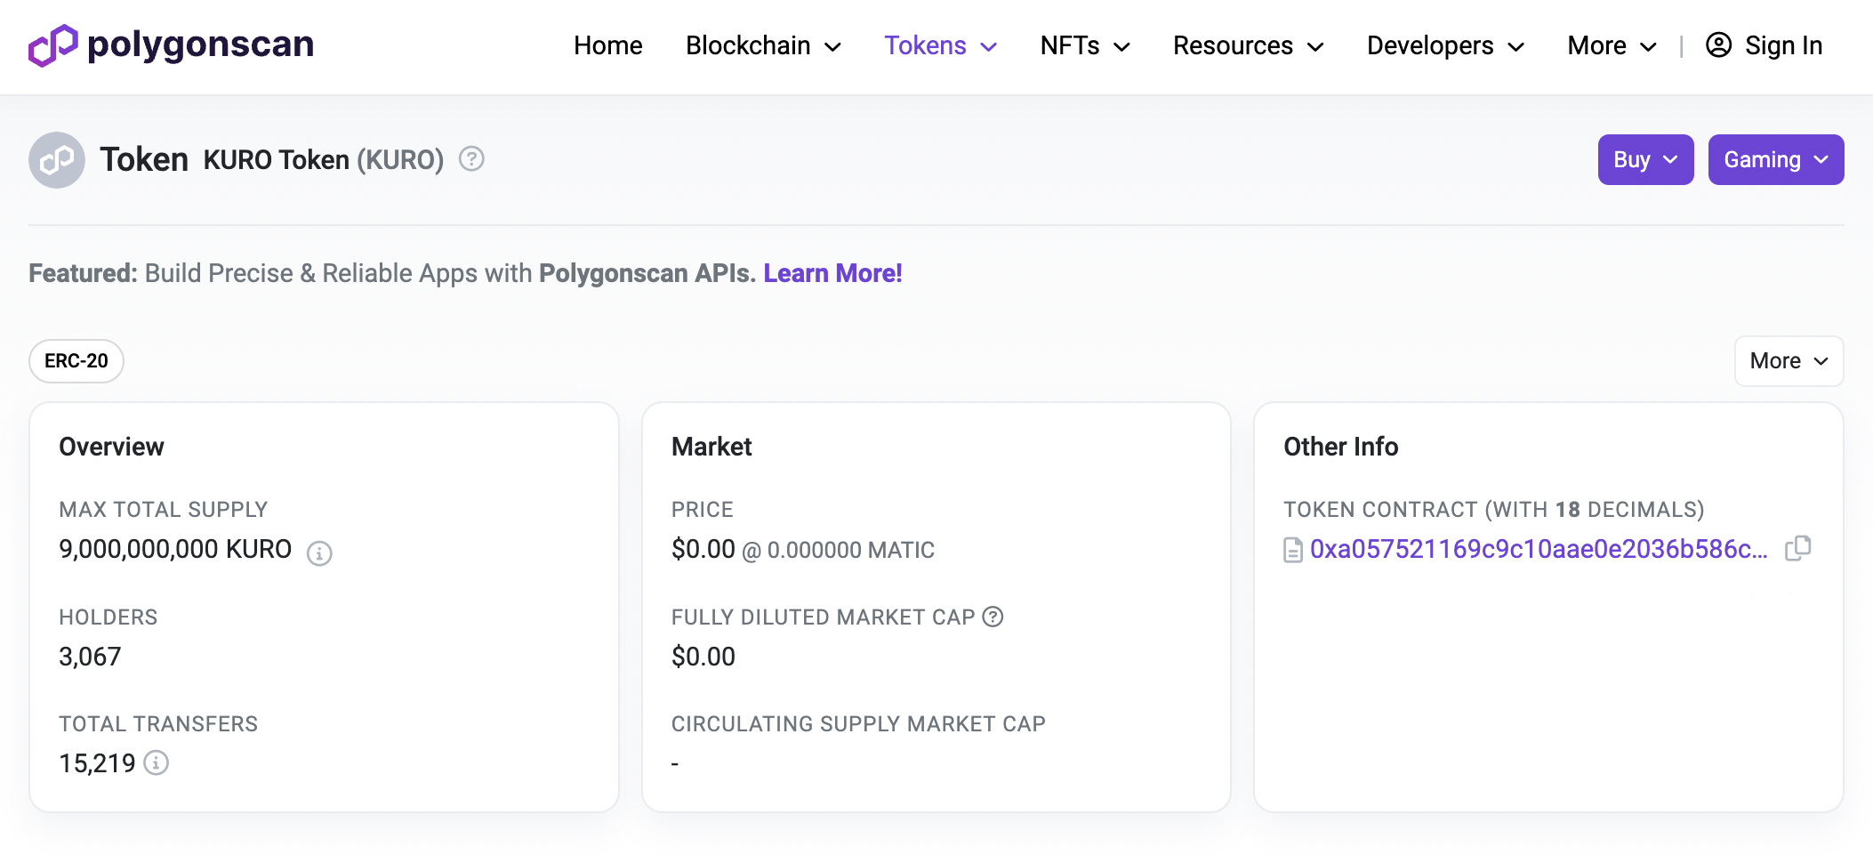The width and height of the screenshot is (1873, 863).
Task: Open the More dropdown above Other Info
Action: pos(1789,361)
